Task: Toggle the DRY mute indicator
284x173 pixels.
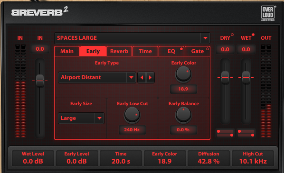Action: click(232, 35)
